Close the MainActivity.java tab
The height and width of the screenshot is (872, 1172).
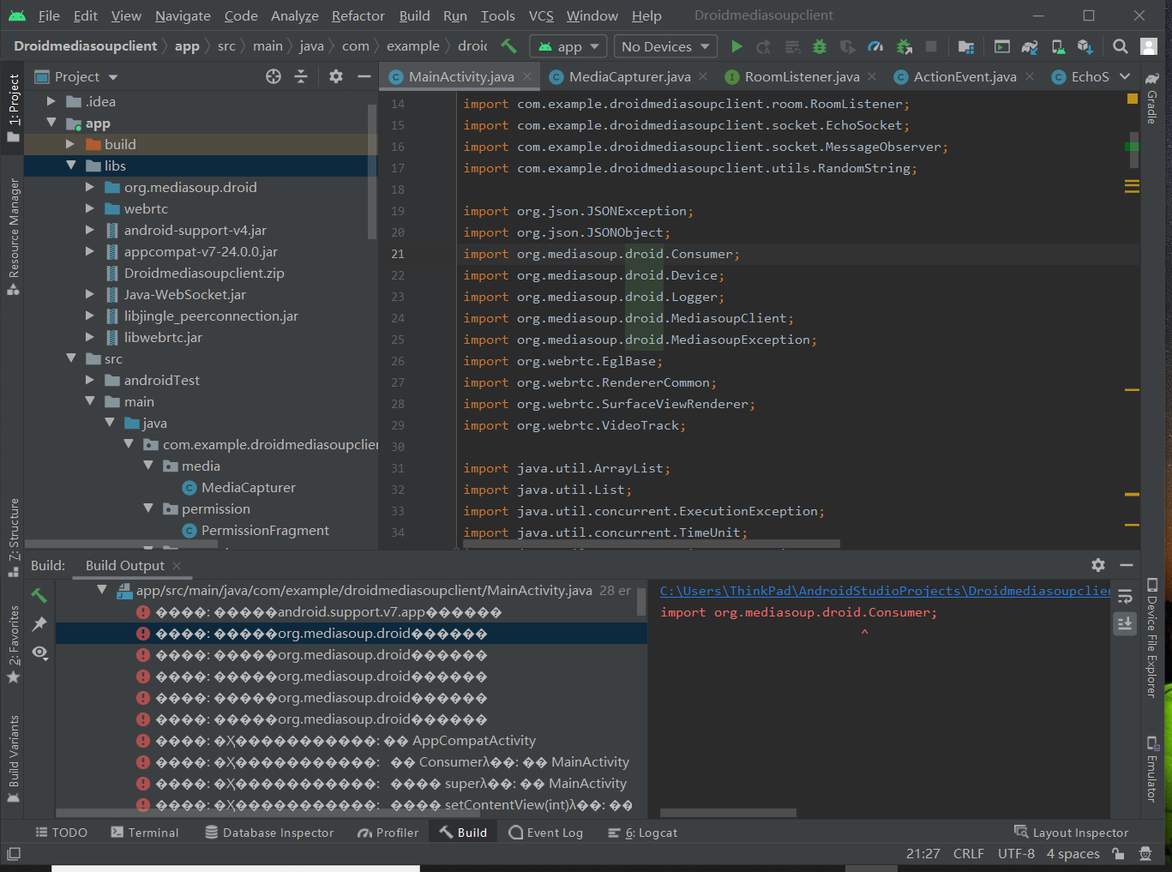click(527, 76)
